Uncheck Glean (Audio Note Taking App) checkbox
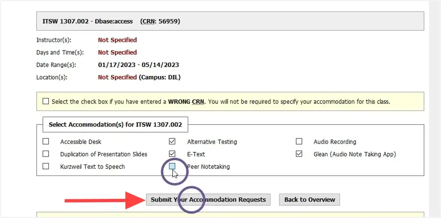 [299, 154]
